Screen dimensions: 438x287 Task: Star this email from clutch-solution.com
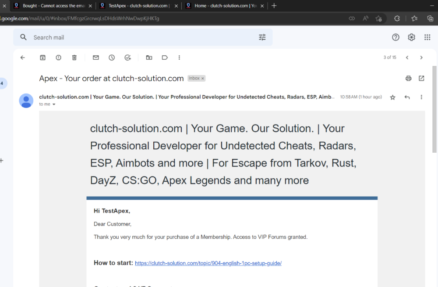click(x=392, y=97)
